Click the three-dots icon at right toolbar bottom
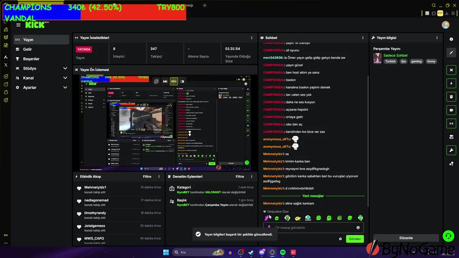 click(x=451, y=164)
